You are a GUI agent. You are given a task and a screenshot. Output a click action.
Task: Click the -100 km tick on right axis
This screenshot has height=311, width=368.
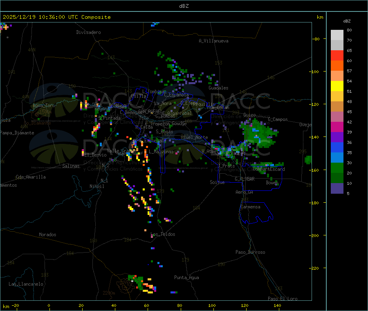pyautogui.click(x=314, y=72)
